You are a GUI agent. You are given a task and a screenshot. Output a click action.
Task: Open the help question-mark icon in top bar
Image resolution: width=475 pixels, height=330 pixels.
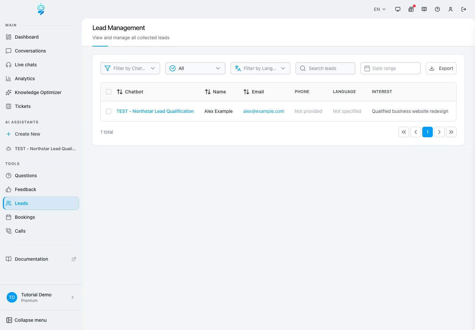[437, 9]
